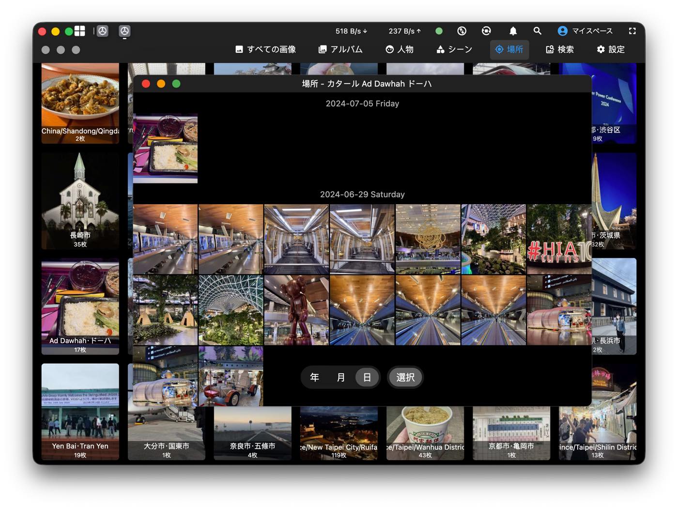Open the grid app launcher icon
The height and width of the screenshot is (508, 678).
click(80, 31)
